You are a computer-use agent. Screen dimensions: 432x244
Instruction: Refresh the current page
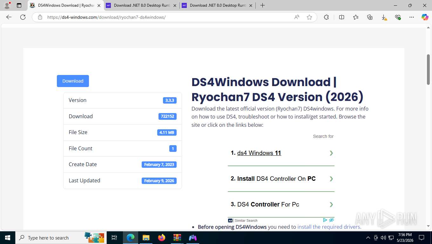(x=23, y=17)
